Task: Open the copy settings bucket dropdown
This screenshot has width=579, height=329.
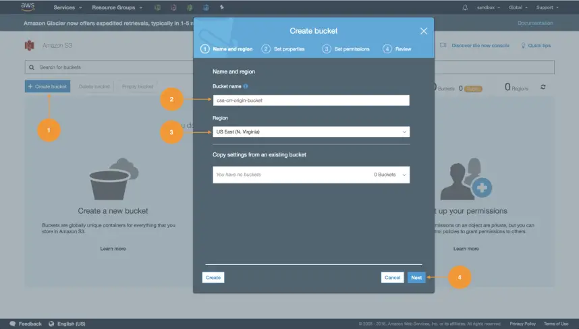Action: point(311,175)
